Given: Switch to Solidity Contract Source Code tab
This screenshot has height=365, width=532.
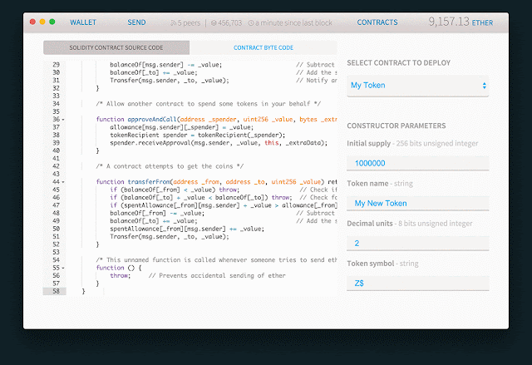Looking at the screenshot, I should pos(116,47).
